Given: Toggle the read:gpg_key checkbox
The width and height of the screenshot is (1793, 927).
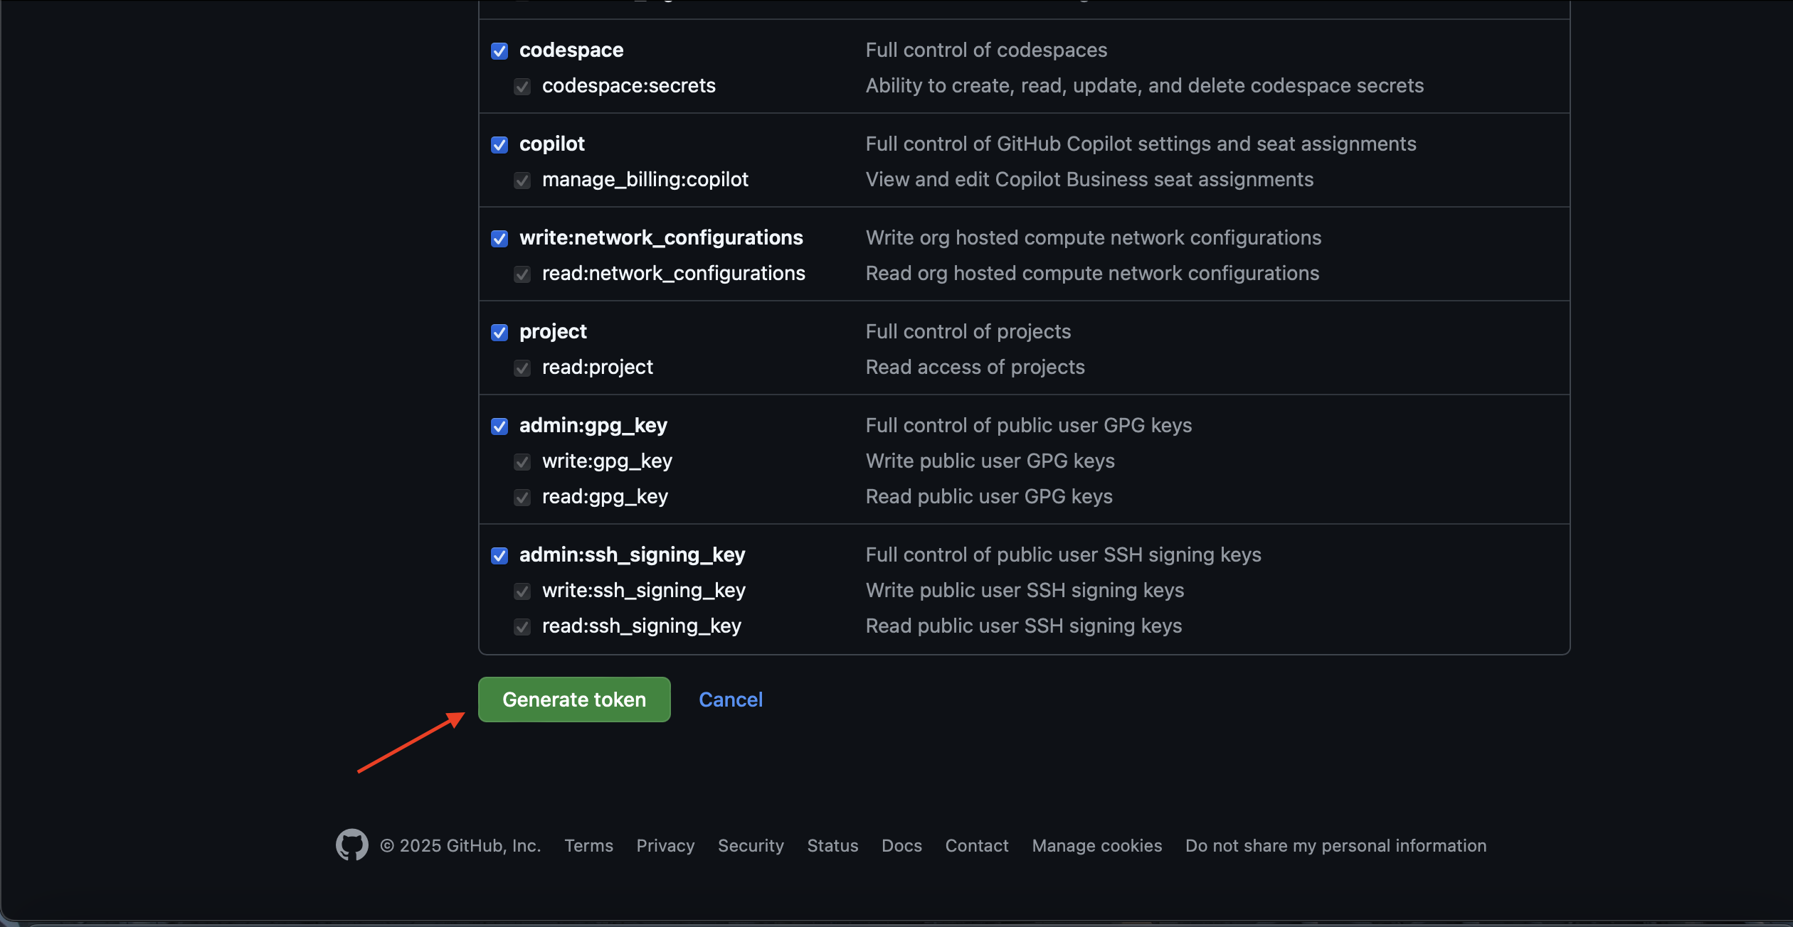Looking at the screenshot, I should tap(522, 498).
